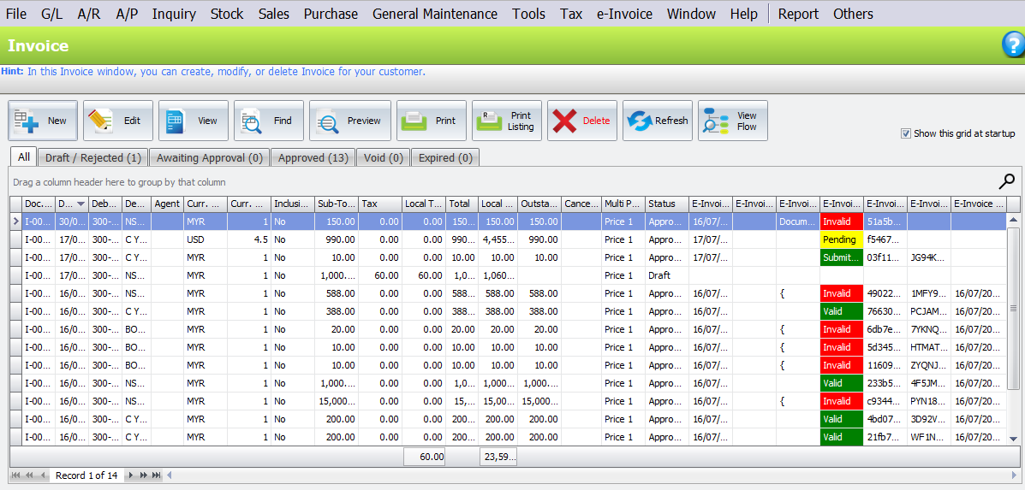
Task: Launch the Find invoice search tool
Action: 253,121
